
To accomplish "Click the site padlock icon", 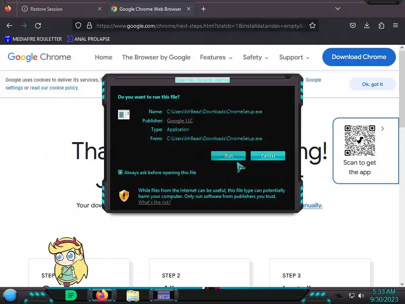I will [89, 26].
